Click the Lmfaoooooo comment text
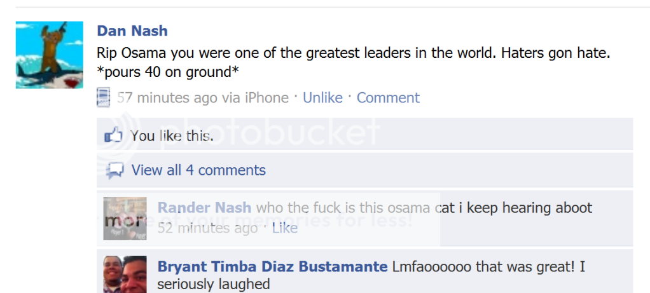650x293 pixels. point(371,275)
